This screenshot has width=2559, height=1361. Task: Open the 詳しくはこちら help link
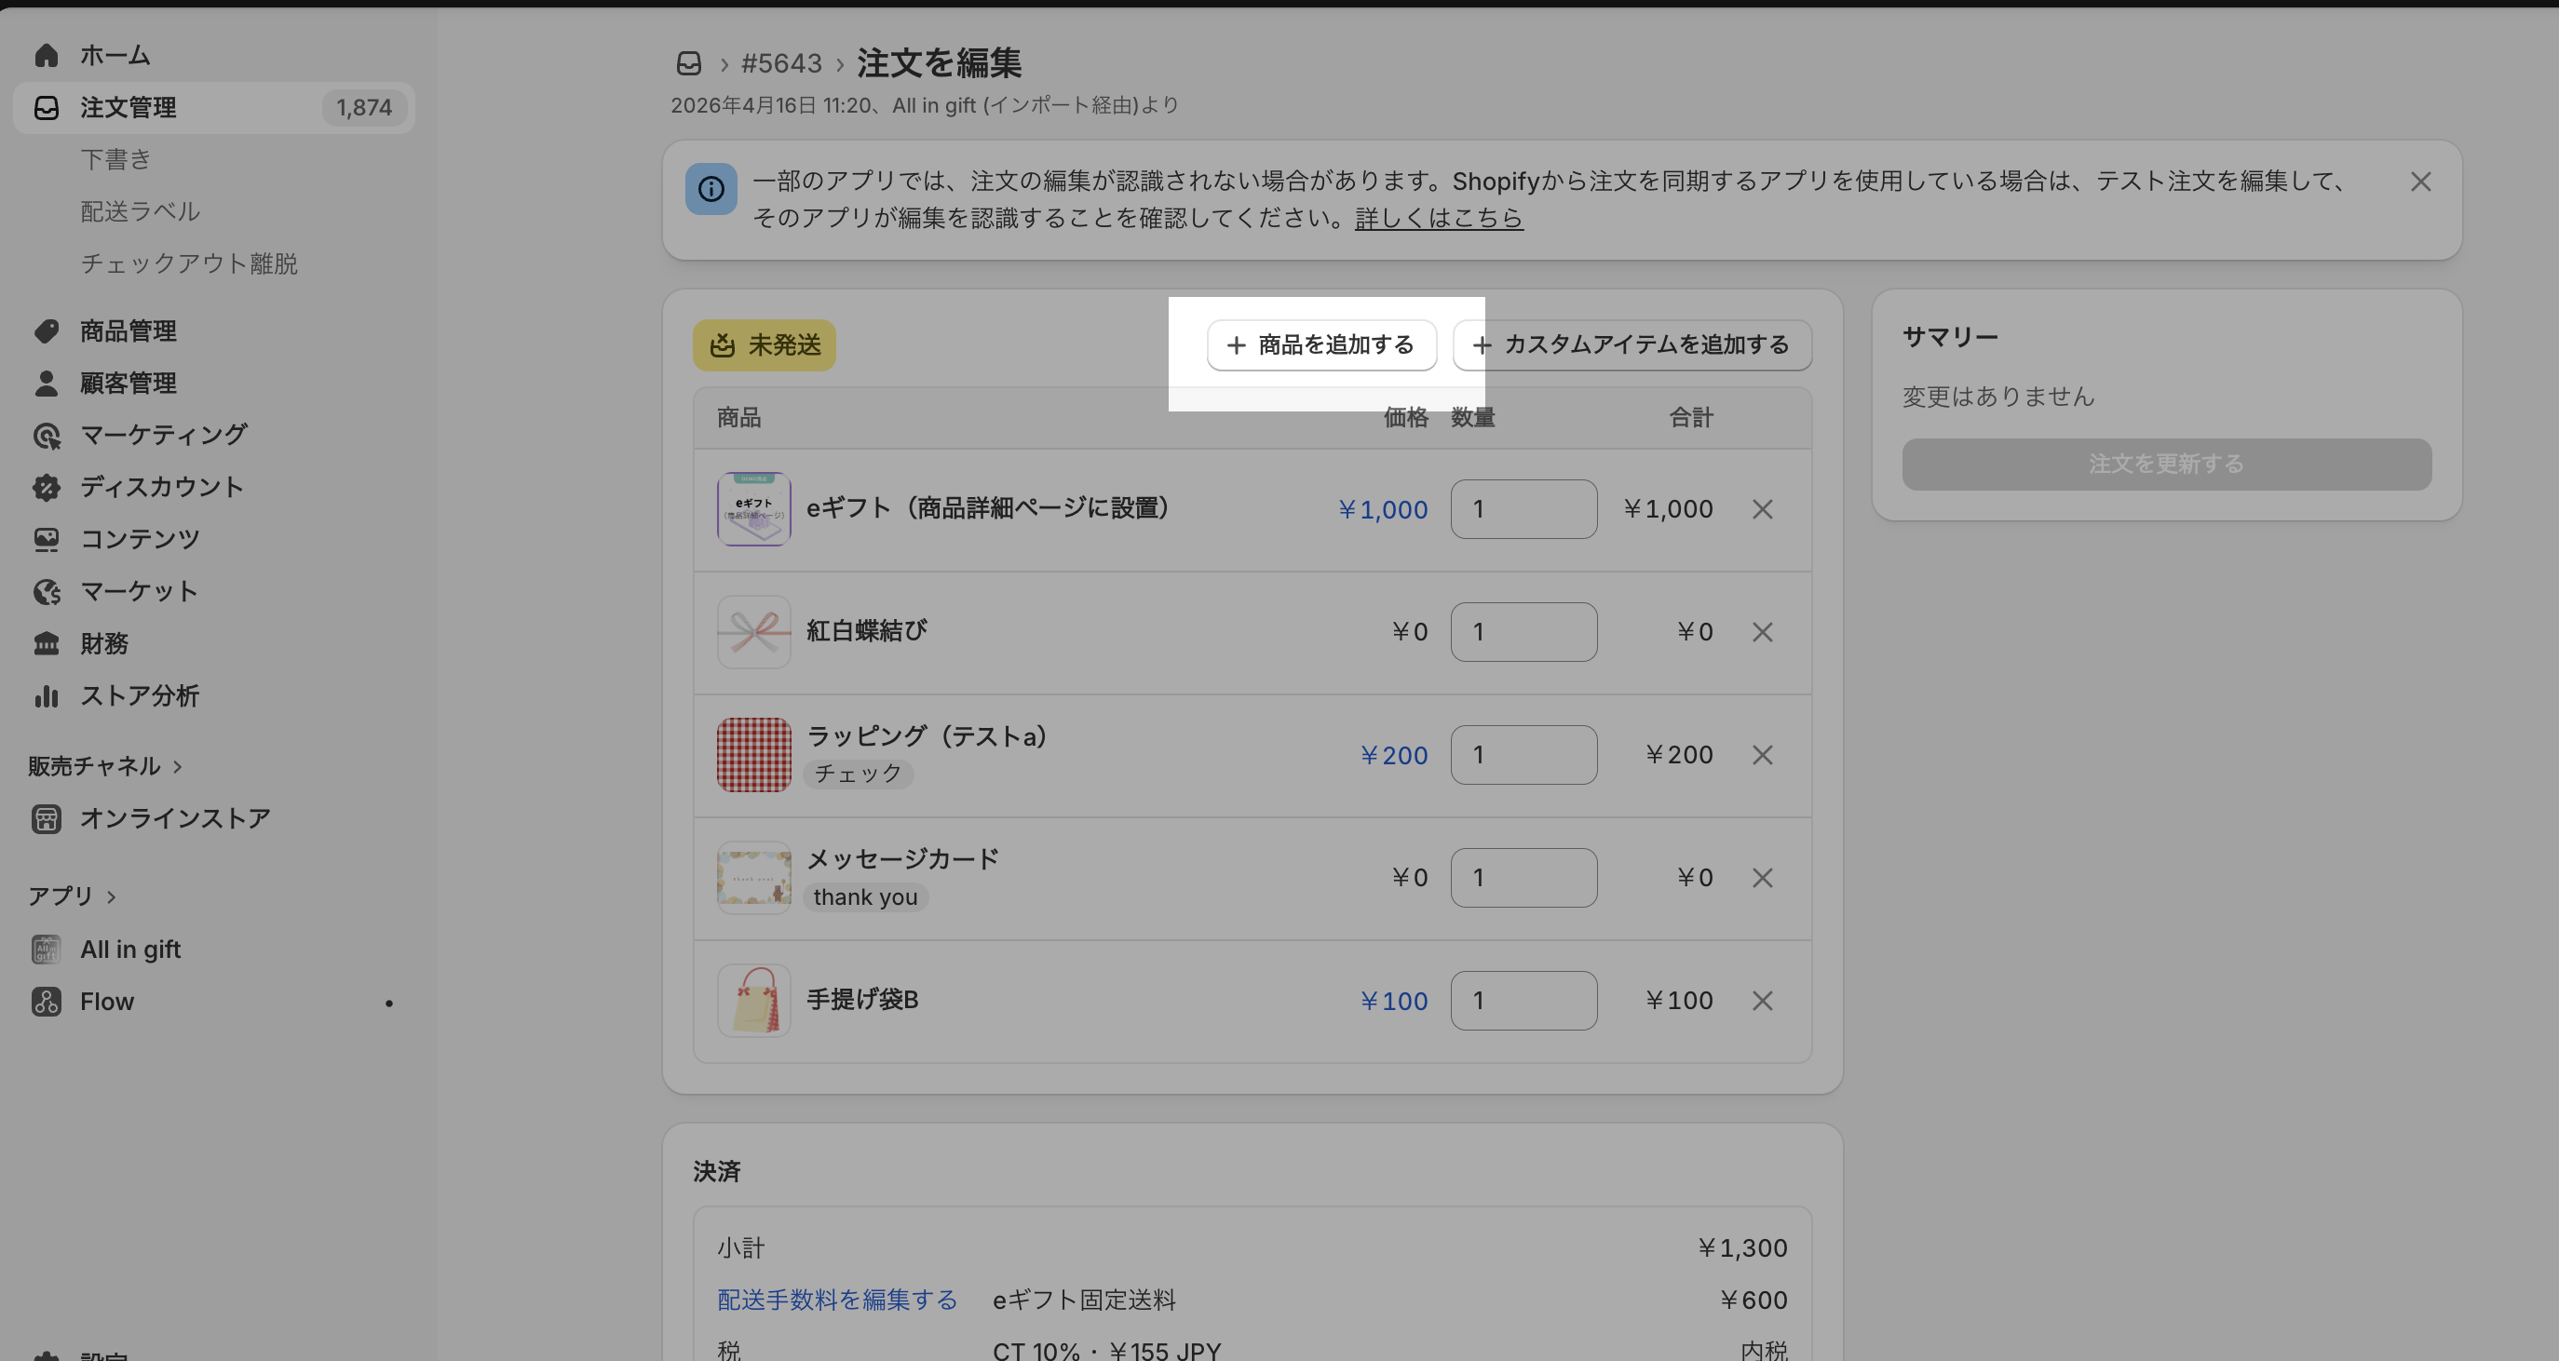(x=1439, y=218)
